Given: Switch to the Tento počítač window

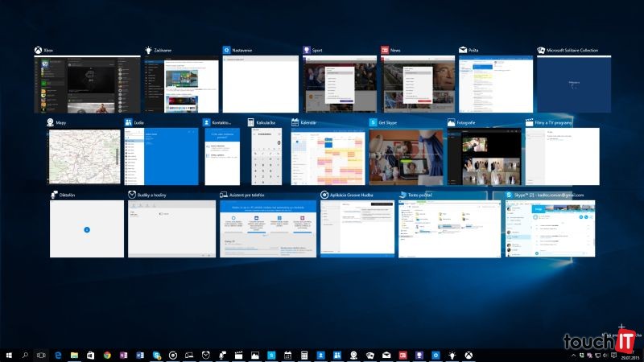Looking at the screenshot, I should 448,229.
